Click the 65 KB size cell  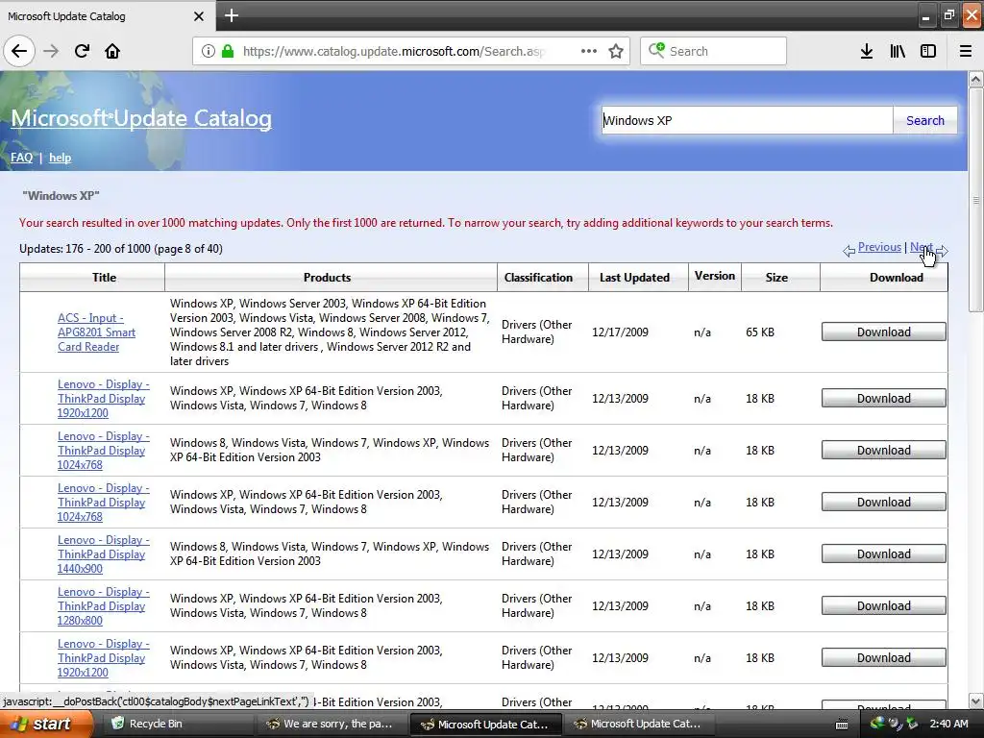[x=760, y=332]
